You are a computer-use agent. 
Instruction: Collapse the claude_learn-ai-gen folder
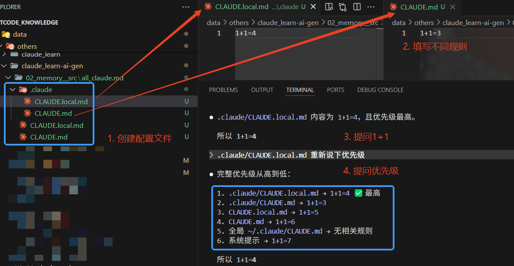pos(4,66)
